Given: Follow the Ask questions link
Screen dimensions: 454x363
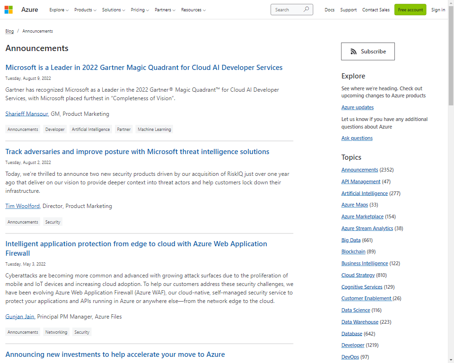Looking at the screenshot, I should (x=357, y=138).
